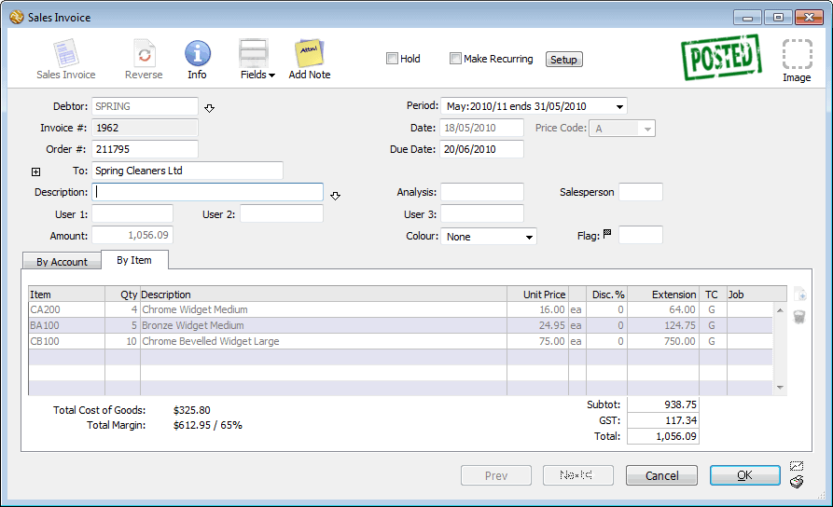Image resolution: width=833 pixels, height=507 pixels.
Task: Click the Date field 18/05/2010
Action: tap(482, 128)
